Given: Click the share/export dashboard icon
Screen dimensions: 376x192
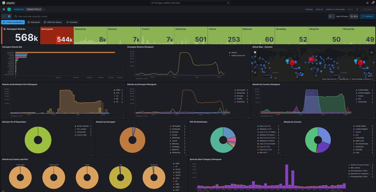Looking at the screenshot, I should [x=357, y=9].
